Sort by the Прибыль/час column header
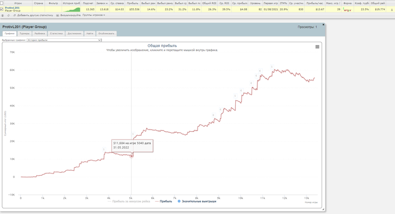 pyautogui.click(x=315, y=3)
